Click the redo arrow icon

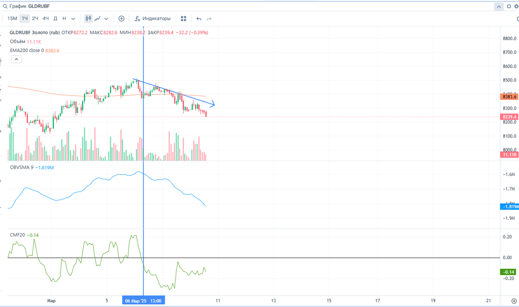tap(209, 19)
